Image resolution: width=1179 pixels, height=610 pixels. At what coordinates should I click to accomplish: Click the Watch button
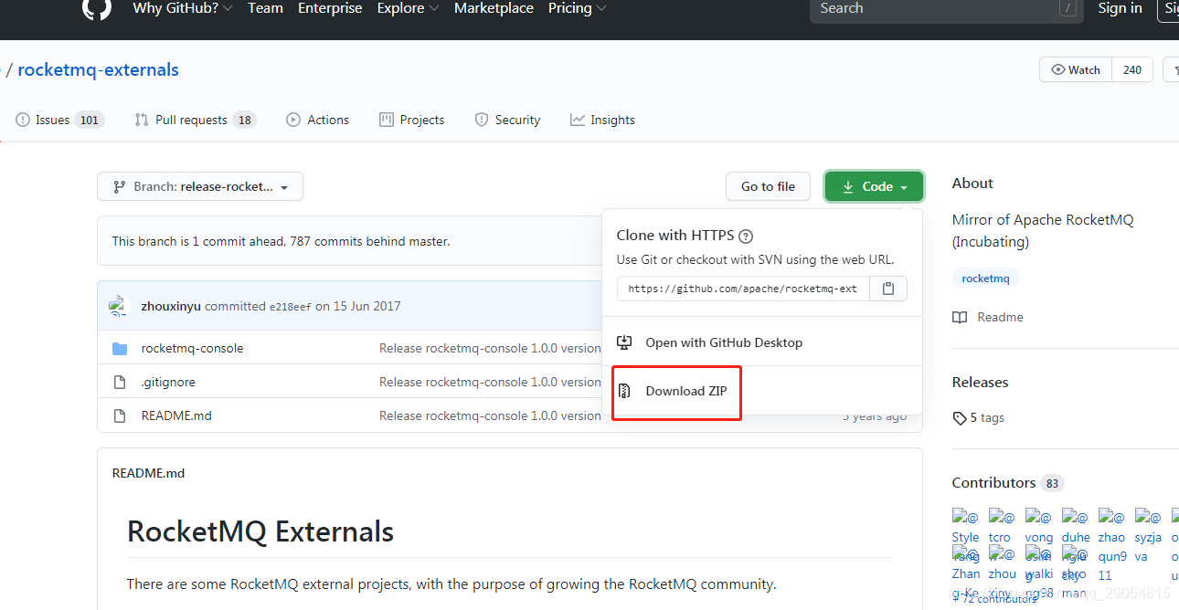coord(1076,70)
